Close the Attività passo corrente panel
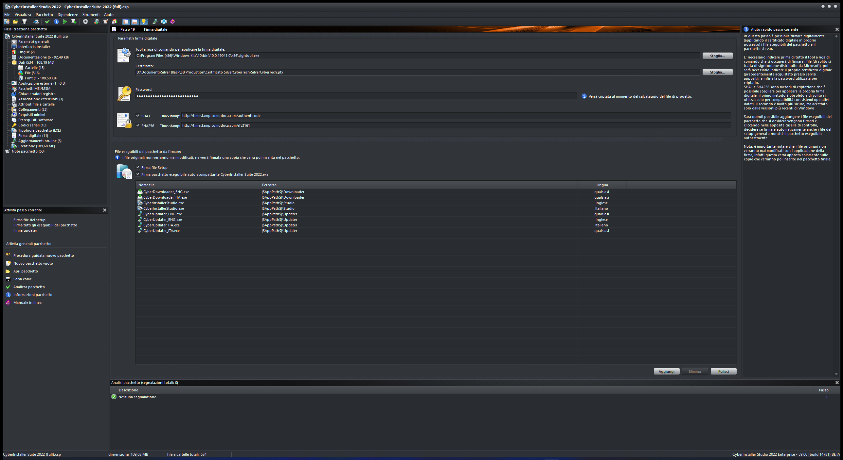843x460 pixels. tap(105, 210)
